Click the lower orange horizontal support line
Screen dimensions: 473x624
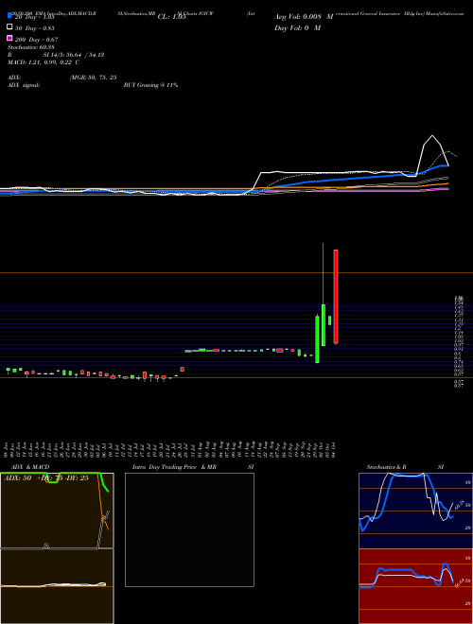coord(236,377)
